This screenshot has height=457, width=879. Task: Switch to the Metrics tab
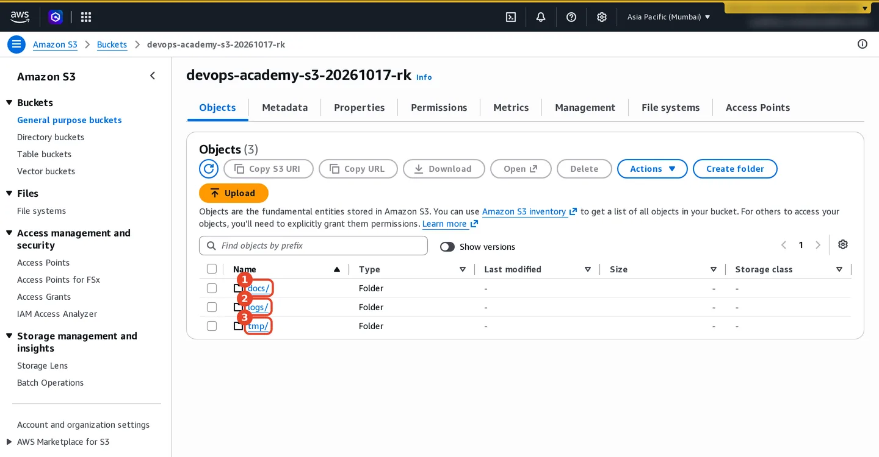(x=511, y=107)
